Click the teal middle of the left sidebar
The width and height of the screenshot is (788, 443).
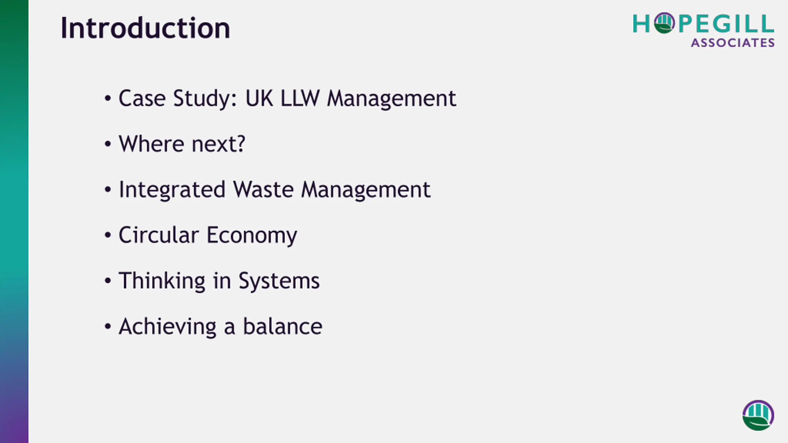[14, 215]
